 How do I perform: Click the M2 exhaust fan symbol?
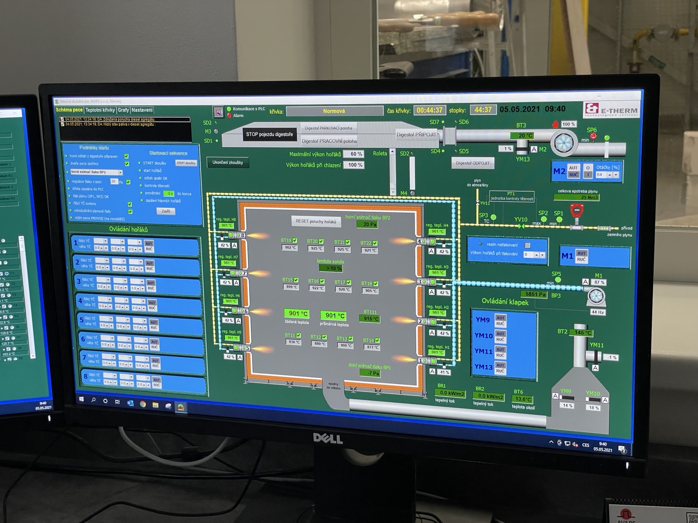(x=564, y=143)
